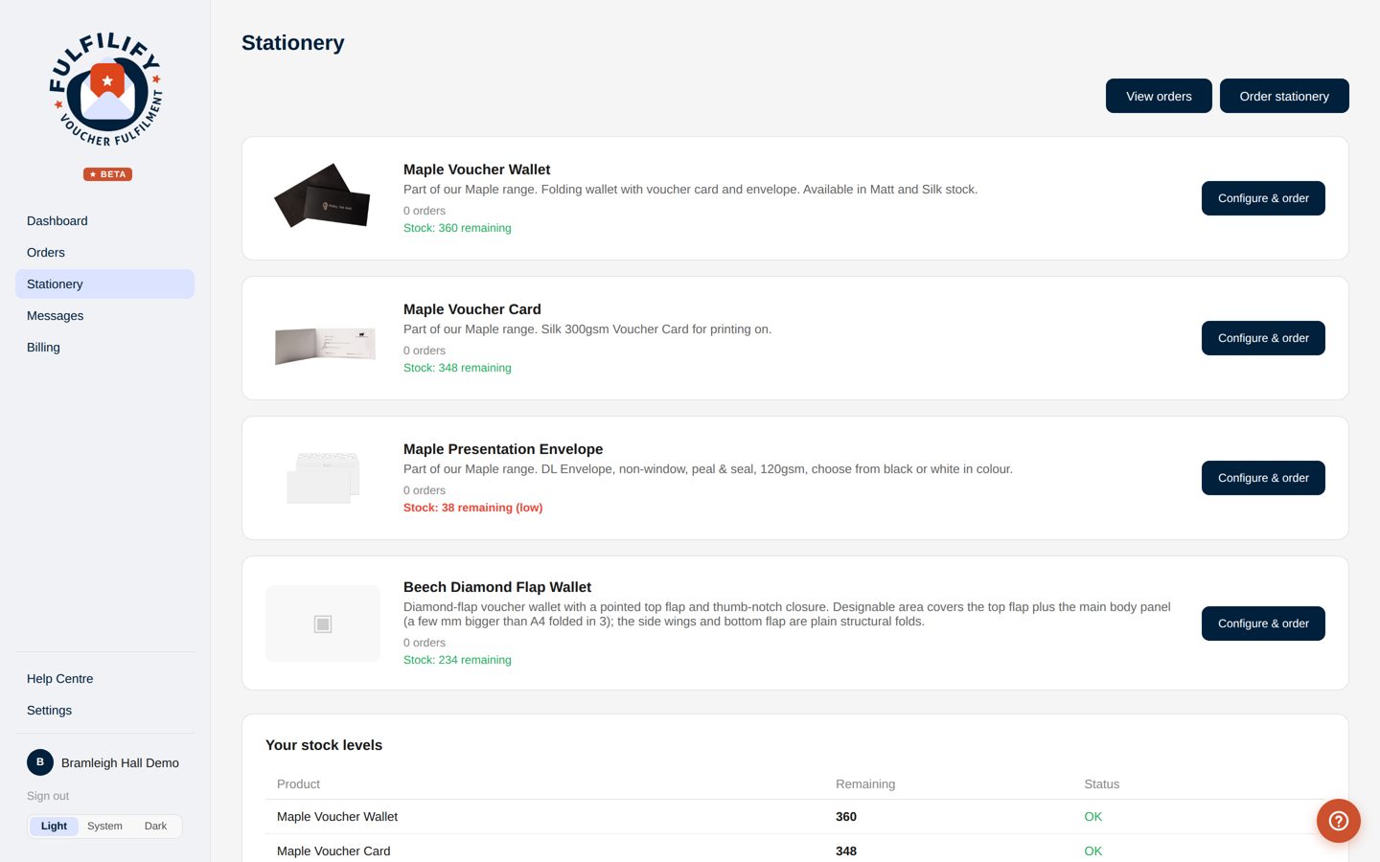The width and height of the screenshot is (1380, 862).
Task: Configure & order Maple Voucher Card
Action: [1263, 338]
